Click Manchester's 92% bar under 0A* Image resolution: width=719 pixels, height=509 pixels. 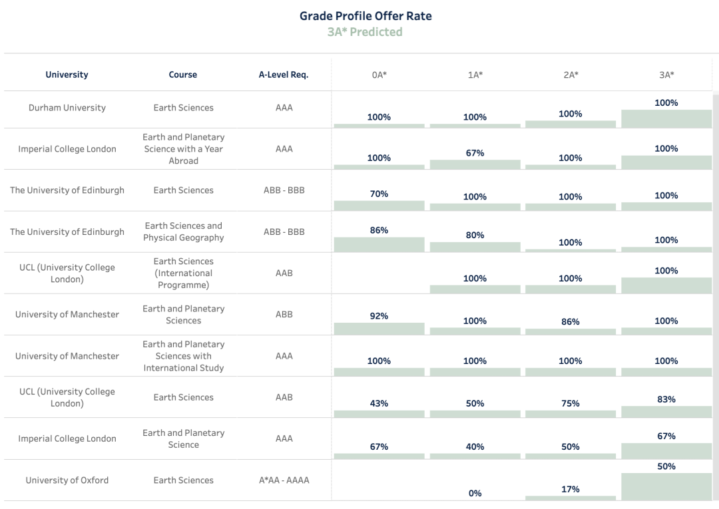(x=379, y=329)
